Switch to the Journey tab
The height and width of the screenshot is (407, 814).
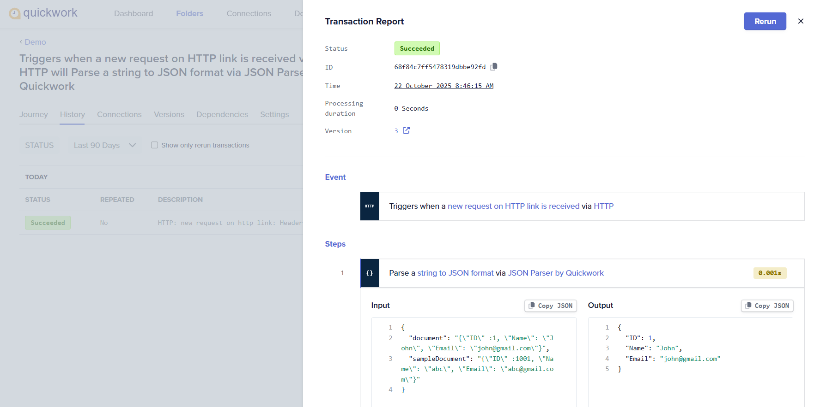click(34, 114)
